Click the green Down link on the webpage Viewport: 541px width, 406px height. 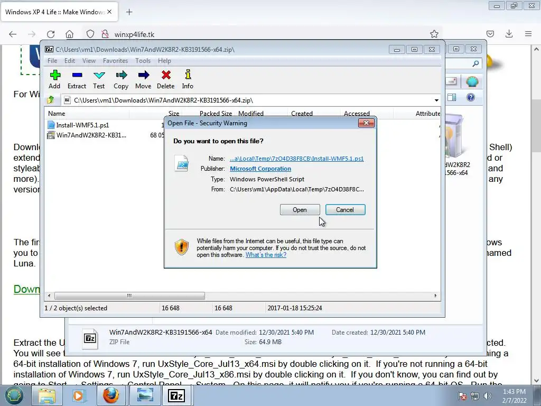pos(26,289)
